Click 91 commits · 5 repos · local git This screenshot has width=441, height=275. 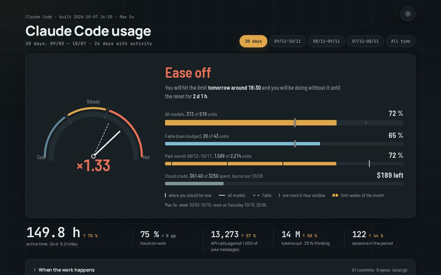coord(380,270)
